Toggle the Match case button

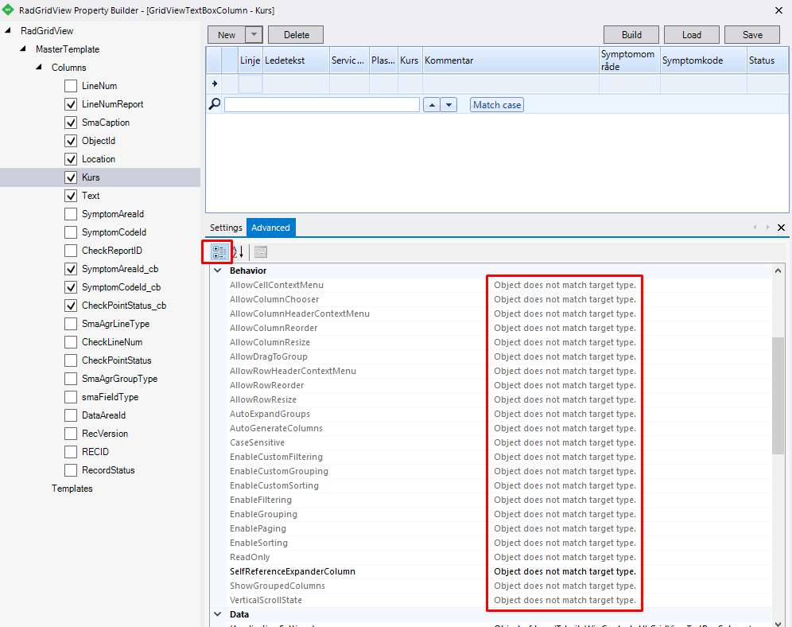click(x=497, y=104)
